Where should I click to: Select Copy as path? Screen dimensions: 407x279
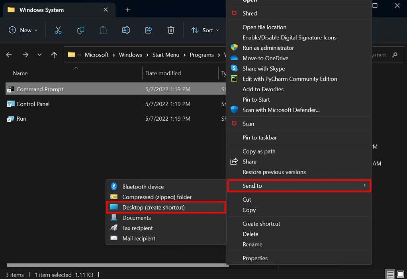[299, 151]
